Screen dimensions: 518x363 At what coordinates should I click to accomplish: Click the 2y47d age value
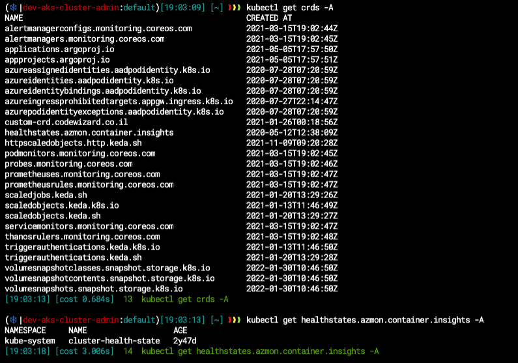pyautogui.click(x=184, y=341)
